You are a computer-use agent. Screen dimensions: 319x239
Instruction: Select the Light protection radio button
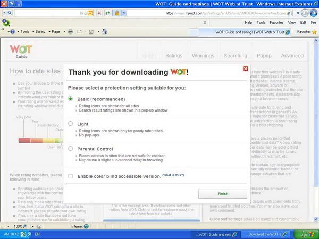pos(70,124)
